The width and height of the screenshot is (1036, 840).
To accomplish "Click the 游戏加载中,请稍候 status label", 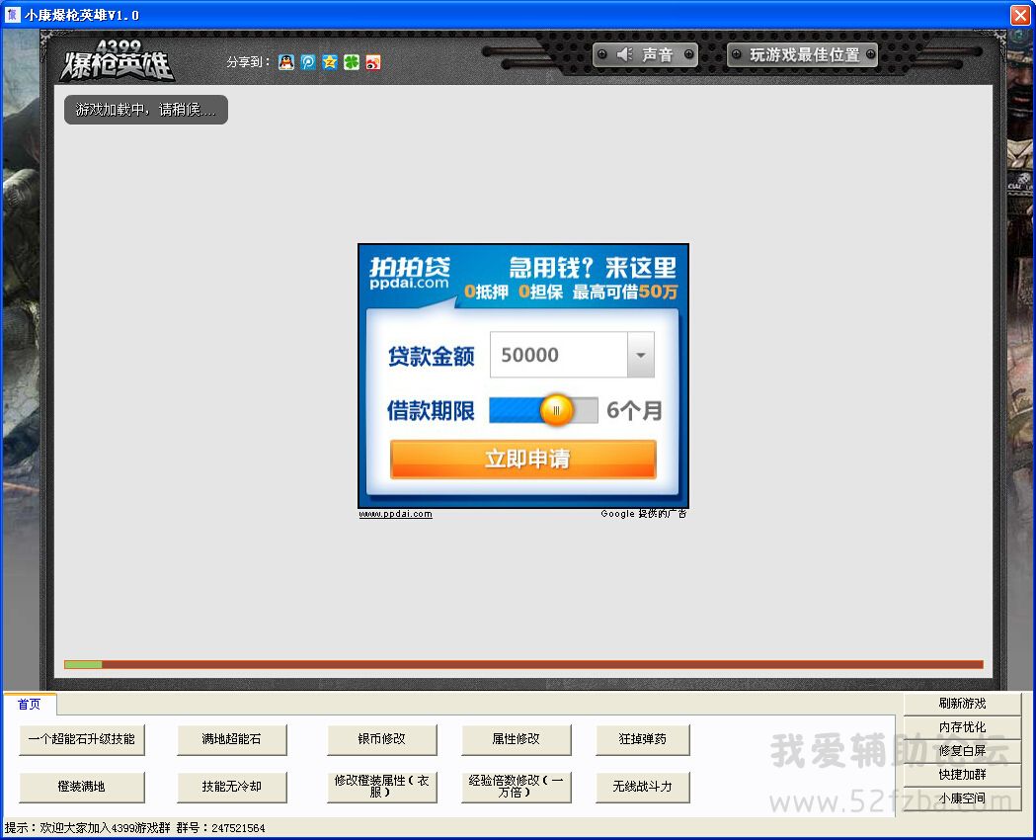I will (x=146, y=110).
